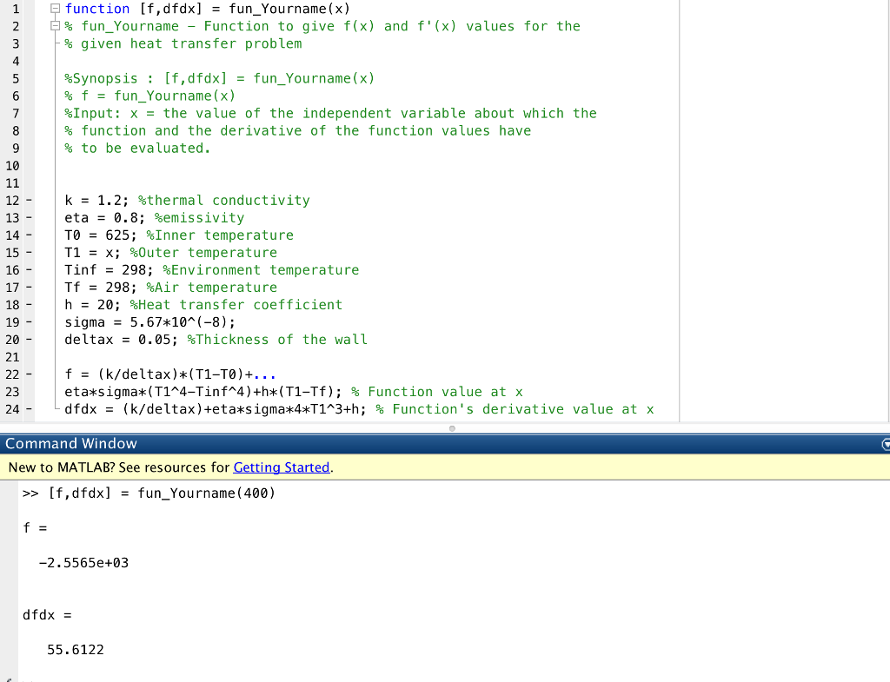890x682 pixels.
Task: Click the '%Air temperature' comment
Action: point(212,287)
